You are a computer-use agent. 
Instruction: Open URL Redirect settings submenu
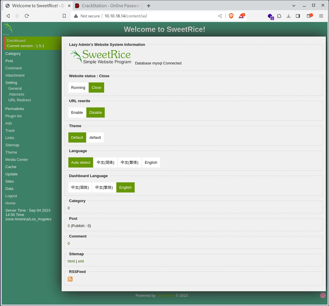coord(19,100)
